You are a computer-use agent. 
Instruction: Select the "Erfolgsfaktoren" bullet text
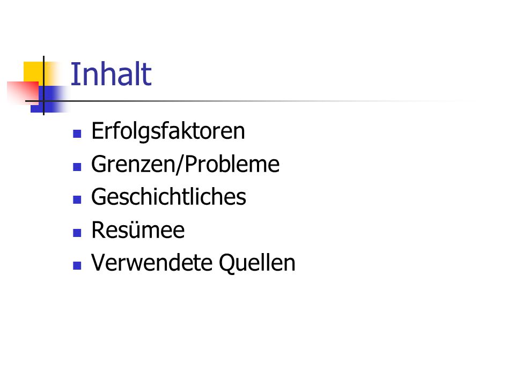pos(168,131)
